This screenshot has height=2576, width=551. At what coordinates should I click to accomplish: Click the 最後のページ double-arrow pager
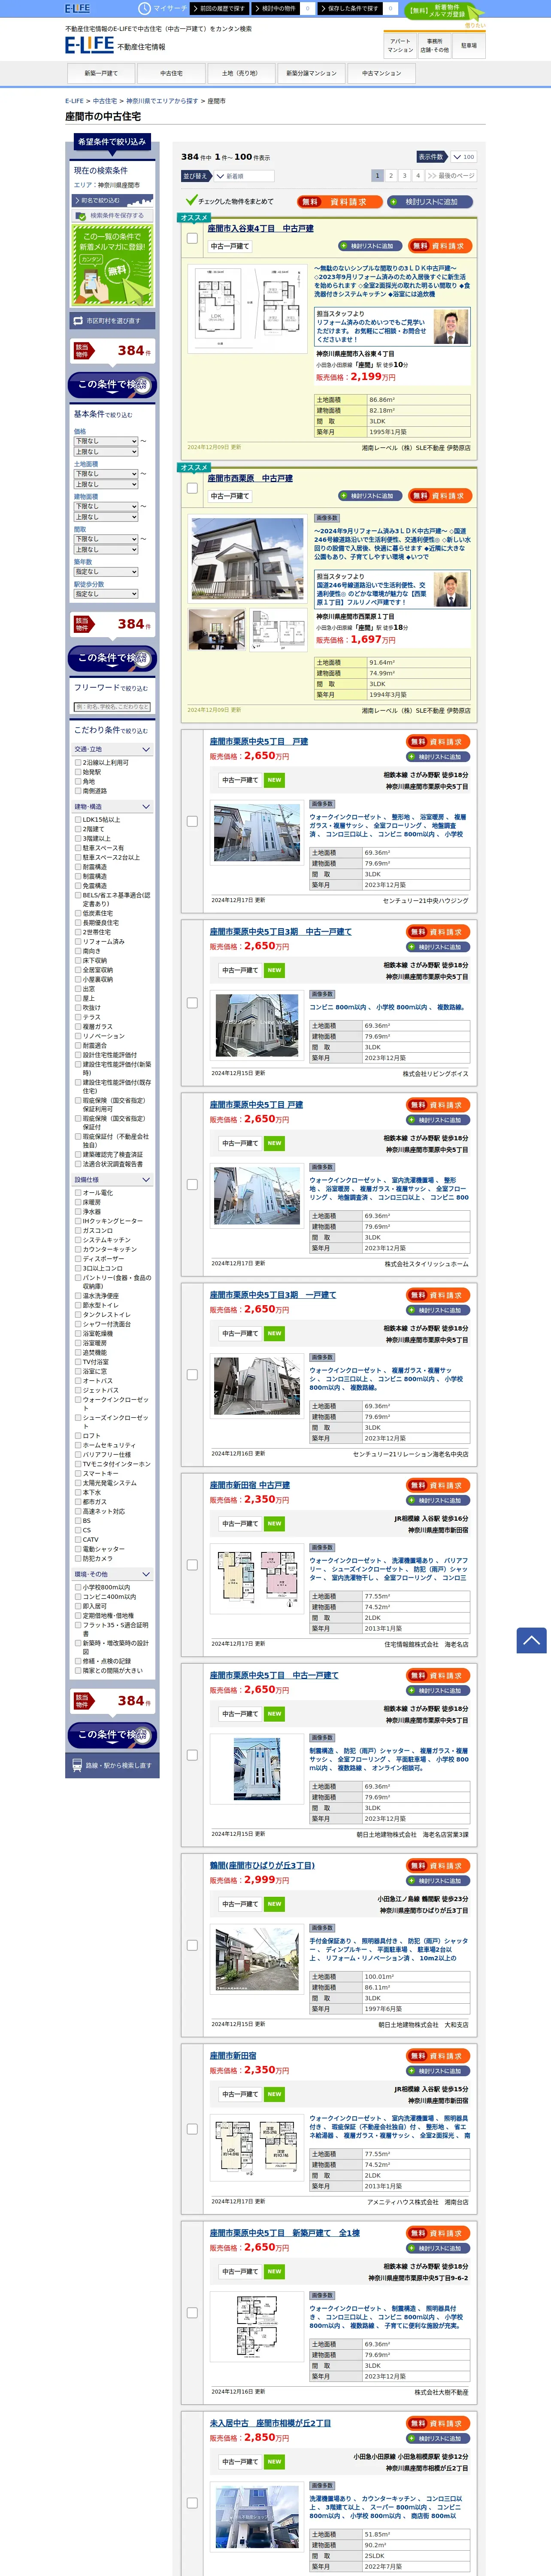pos(450,175)
